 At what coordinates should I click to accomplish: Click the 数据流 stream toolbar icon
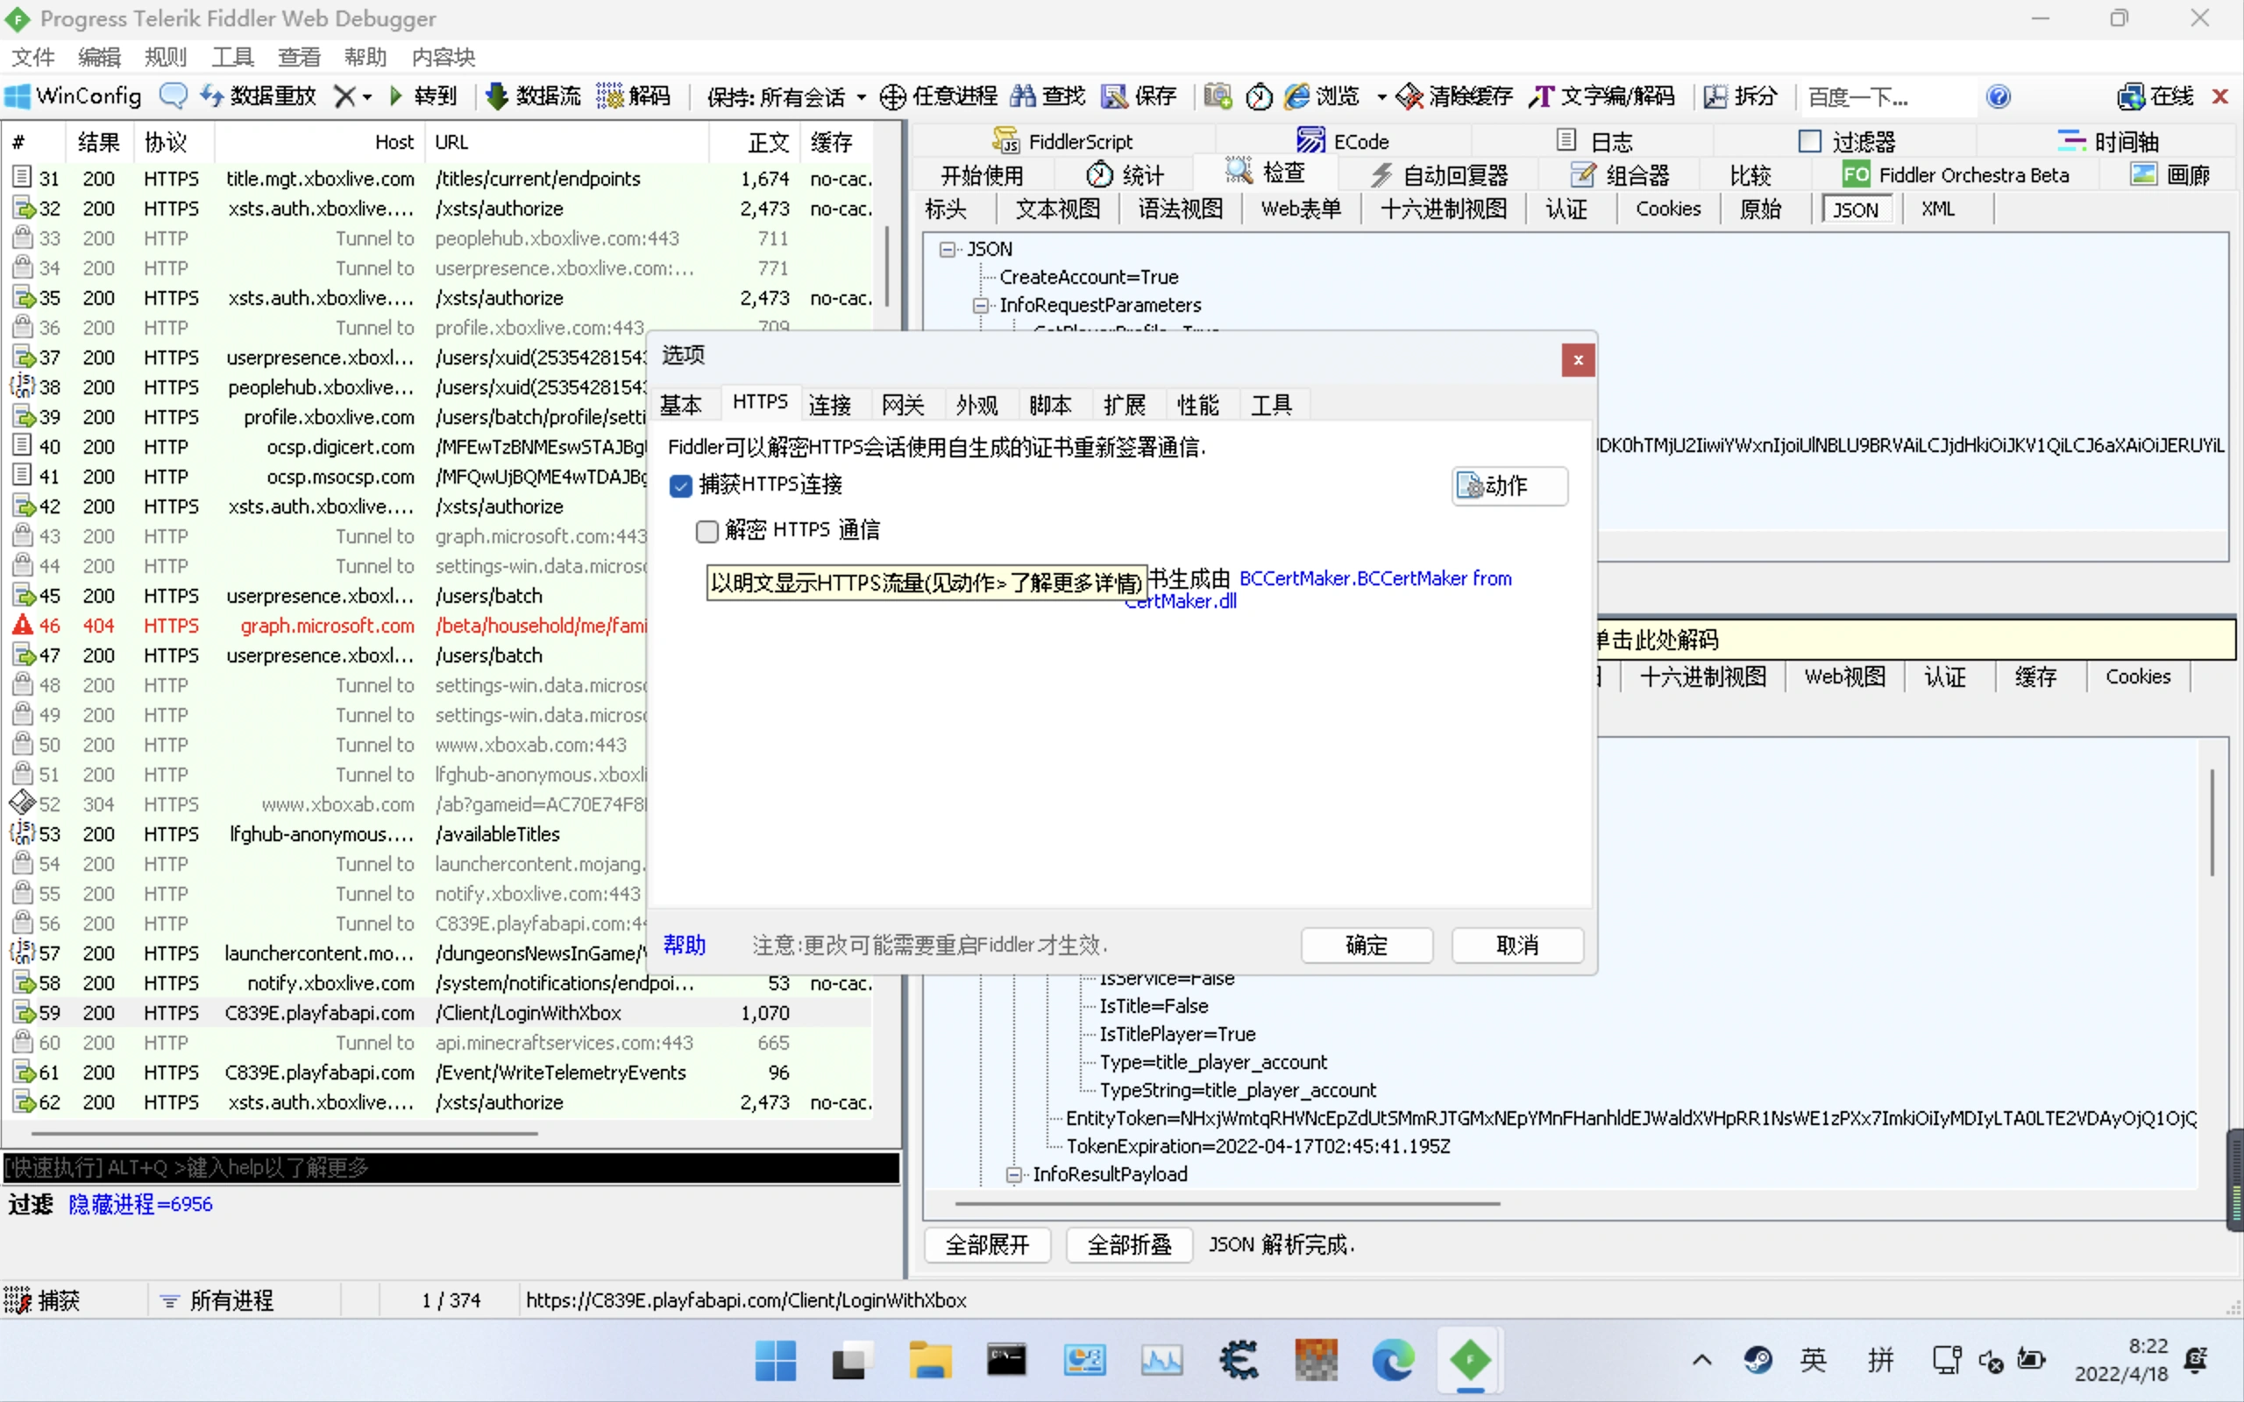(x=533, y=96)
